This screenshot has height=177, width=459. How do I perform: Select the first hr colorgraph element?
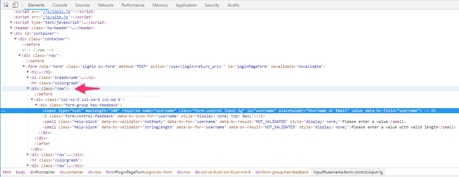[x=56, y=83]
